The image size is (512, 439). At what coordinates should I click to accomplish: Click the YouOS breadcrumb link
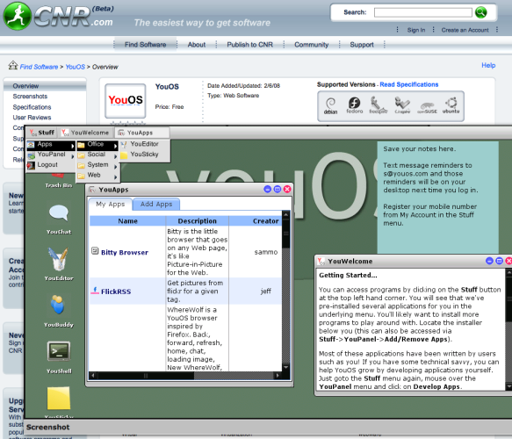point(76,67)
